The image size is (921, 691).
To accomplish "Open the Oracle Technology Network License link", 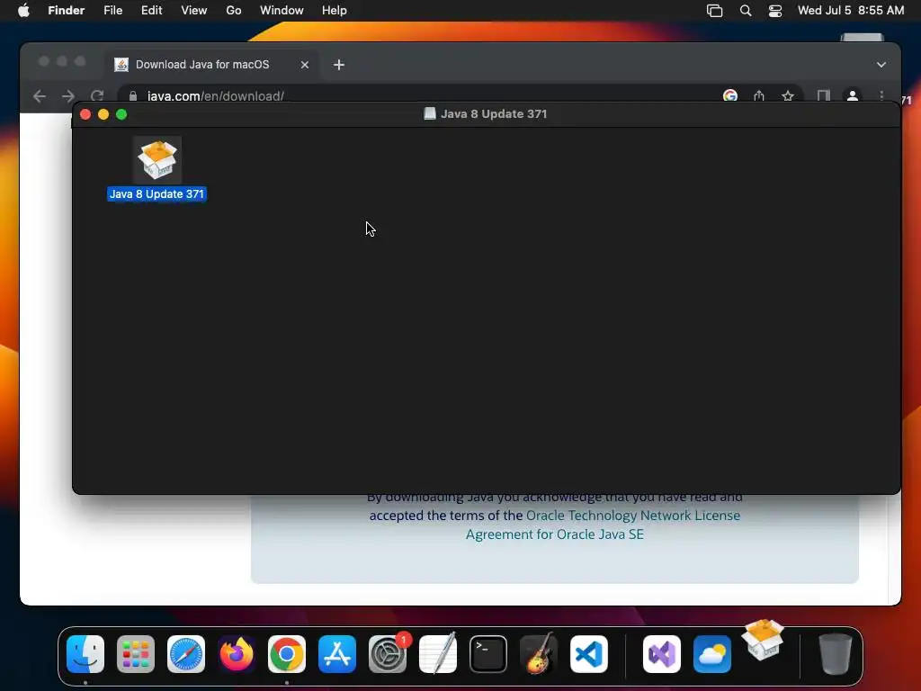I will pyautogui.click(x=633, y=516).
